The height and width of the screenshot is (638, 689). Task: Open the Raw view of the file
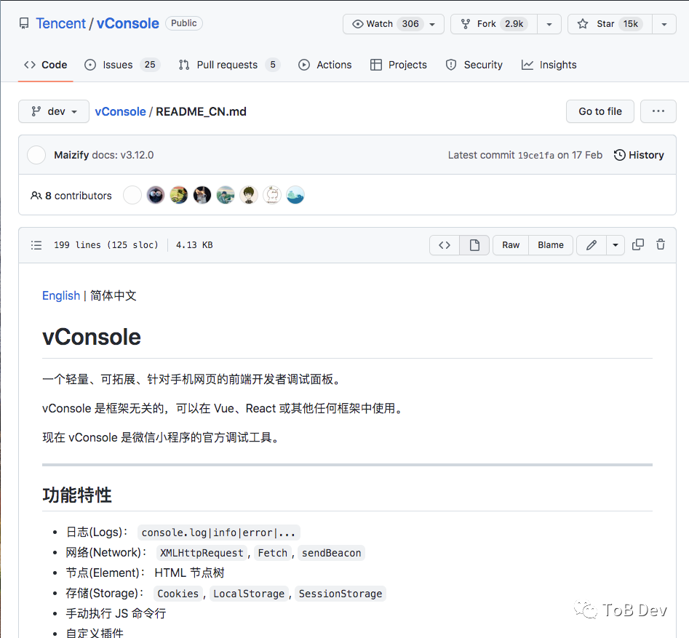coord(509,244)
